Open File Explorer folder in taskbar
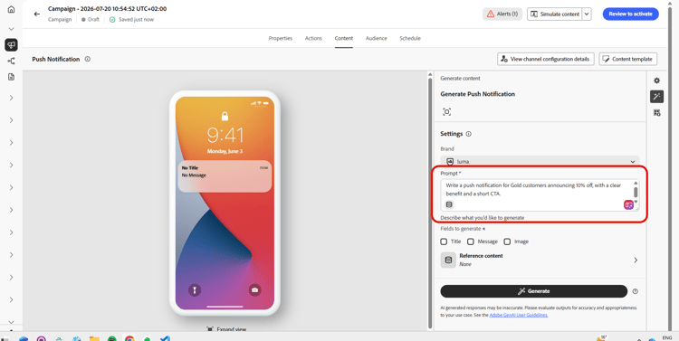 [x=94, y=338]
